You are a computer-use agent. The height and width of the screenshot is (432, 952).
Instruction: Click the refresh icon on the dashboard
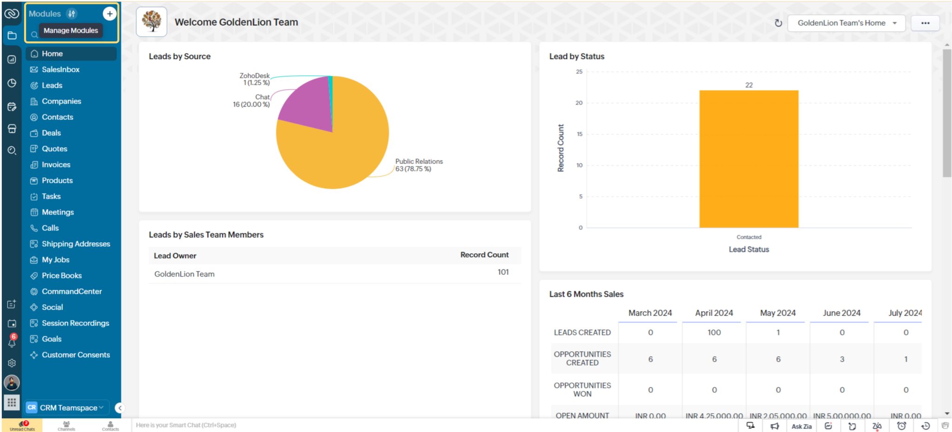(779, 22)
